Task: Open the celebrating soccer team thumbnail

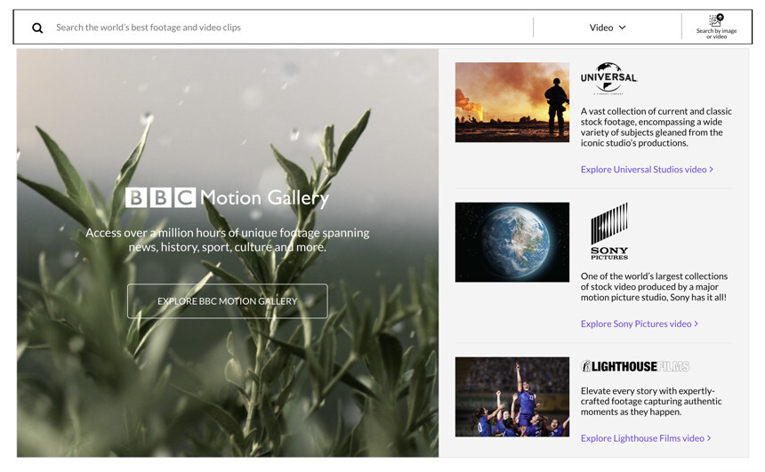Action: tap(511, 396)
